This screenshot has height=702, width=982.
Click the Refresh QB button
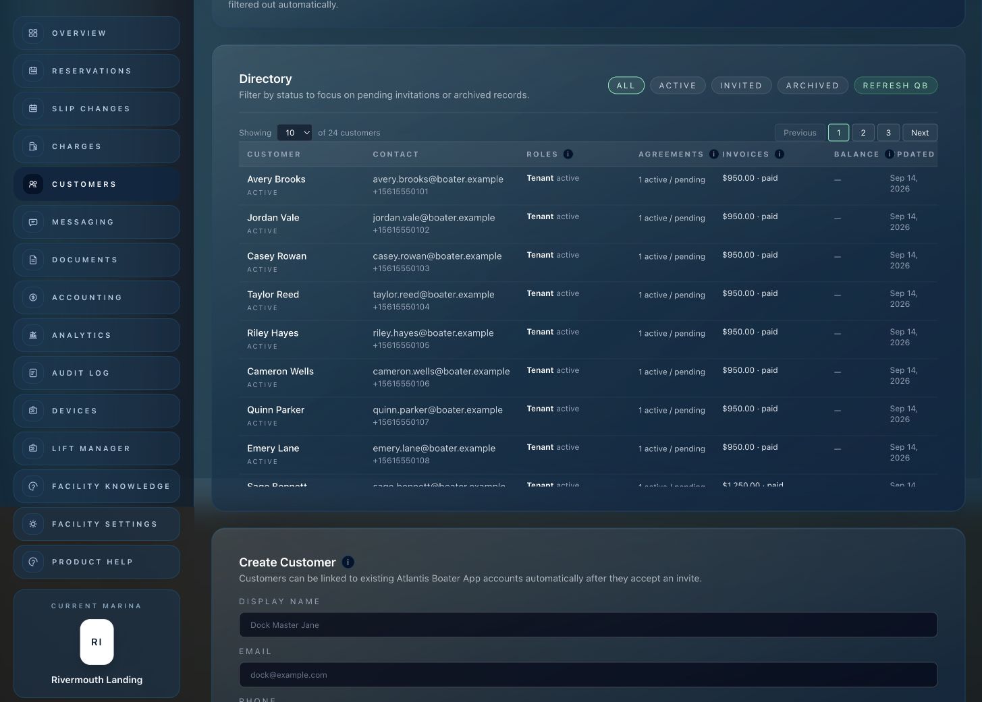pos(896,86)
